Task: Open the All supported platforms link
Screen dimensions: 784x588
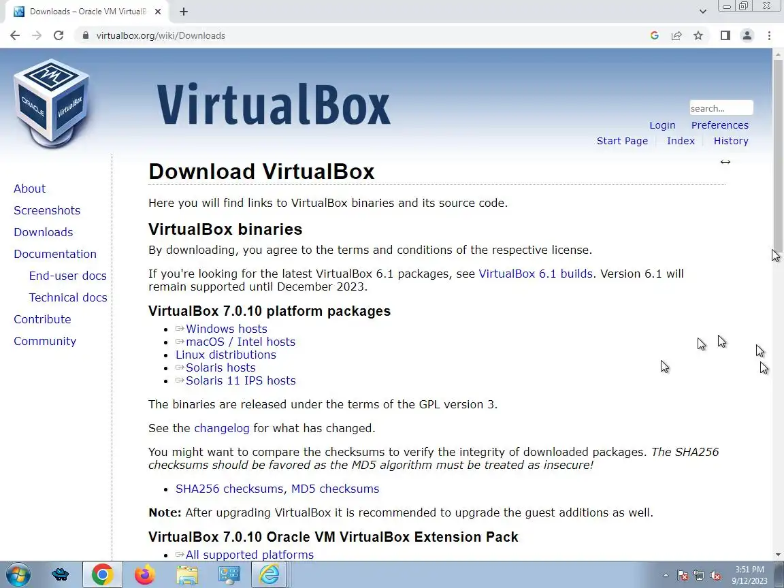Action: (x=250, y=555)
